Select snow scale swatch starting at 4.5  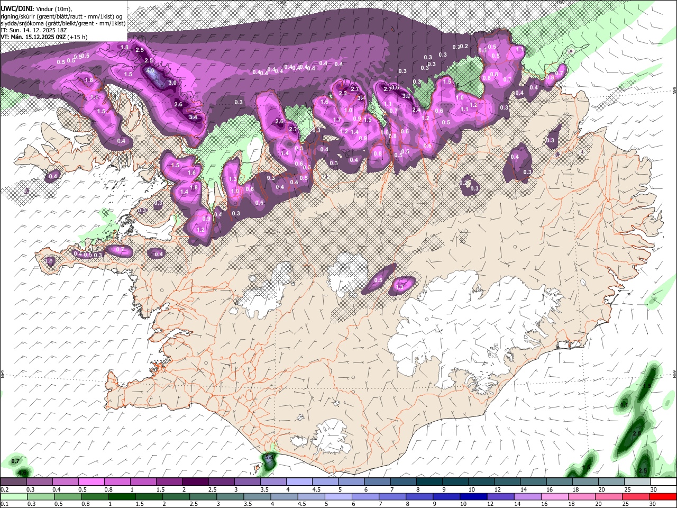(325, 482)
